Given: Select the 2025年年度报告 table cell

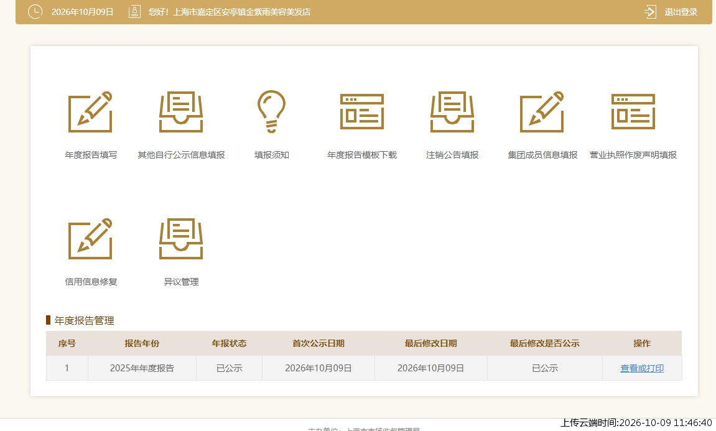Looking at the screenshot, I should pos(142,368).
